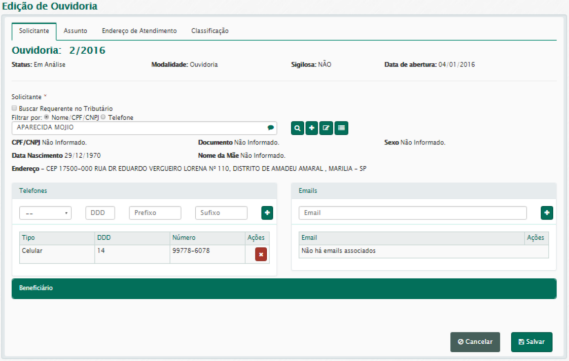Click the list icon next to edit button
This screenshot has height=361, width=569.
(x=341, y=128)
